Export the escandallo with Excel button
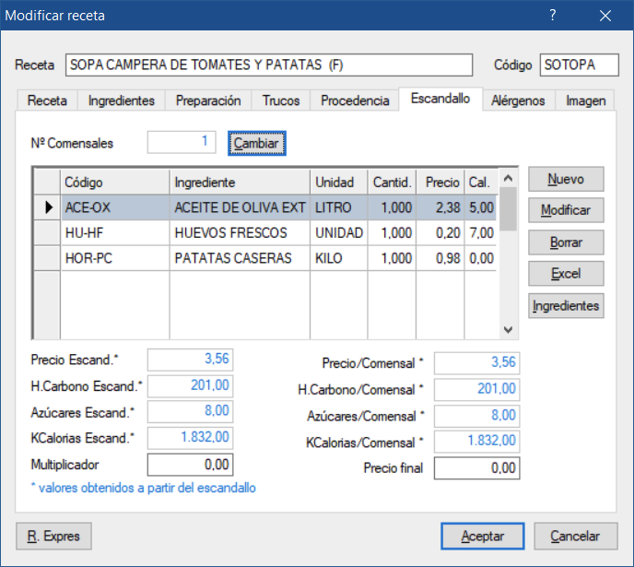The height and width of the screenshot is (567, 634). (x=566, y=274)
